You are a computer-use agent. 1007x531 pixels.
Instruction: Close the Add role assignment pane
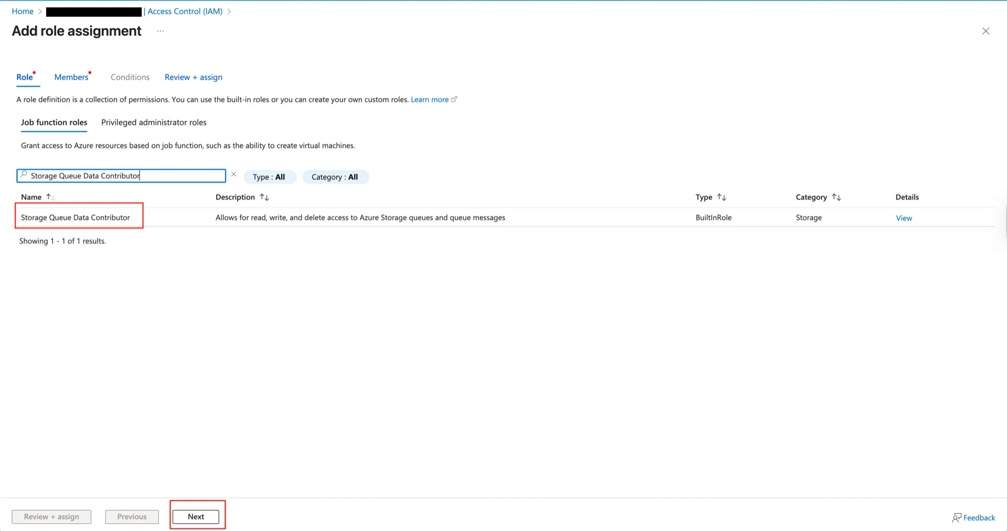coord(985,31)
